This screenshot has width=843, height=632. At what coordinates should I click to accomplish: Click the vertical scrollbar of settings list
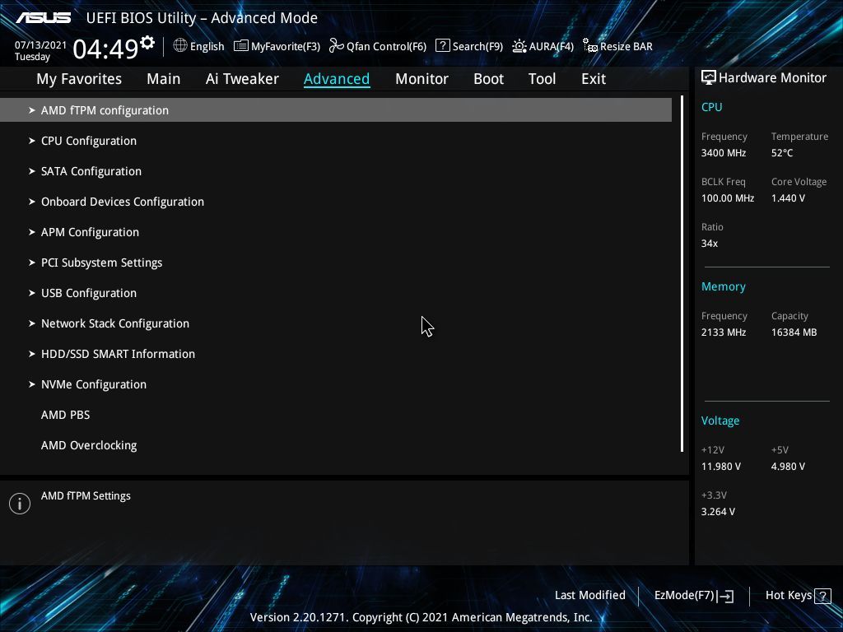[682, 274]
